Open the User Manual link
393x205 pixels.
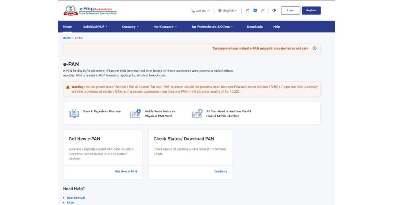[76, 198]
